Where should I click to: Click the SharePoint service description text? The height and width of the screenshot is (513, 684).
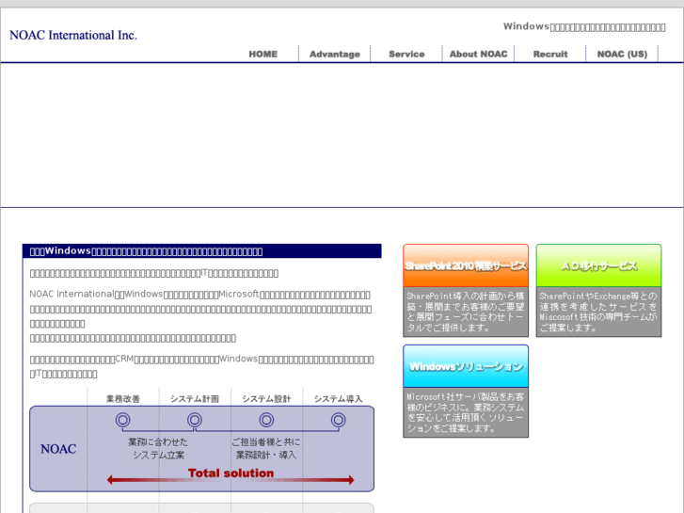pyautogui.click(x=466, y=312)
